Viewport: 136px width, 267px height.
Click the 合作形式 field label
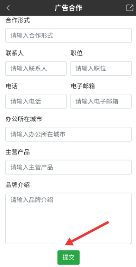tap(18, 20)
